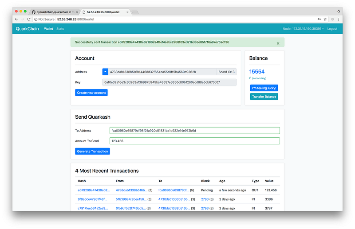Click the green macOS maximize button

point(25,12)
